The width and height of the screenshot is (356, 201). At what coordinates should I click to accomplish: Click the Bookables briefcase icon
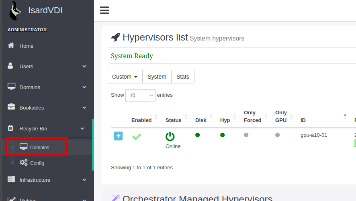click(11, 108)
